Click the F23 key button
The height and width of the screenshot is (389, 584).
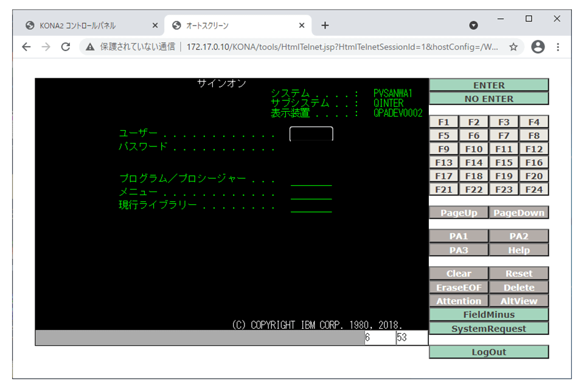(504, 190)
